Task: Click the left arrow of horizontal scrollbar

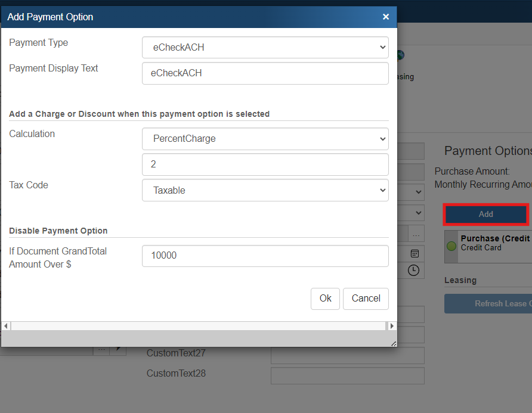Action: pos(6,326)
